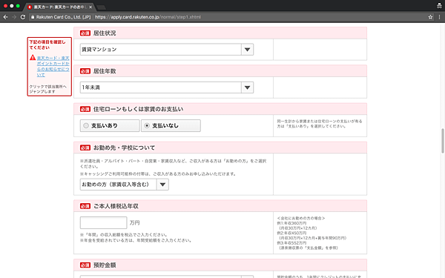Click 必須 badge beside 居住年数

pyautogui.click(x=85, y=71)
